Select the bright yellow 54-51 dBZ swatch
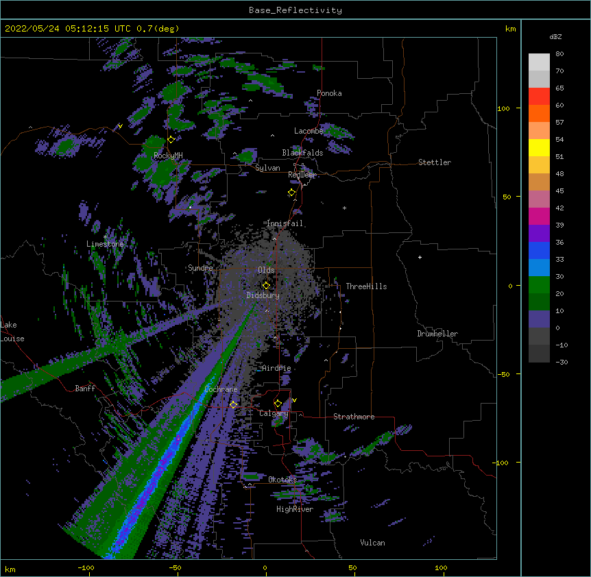This screenshot has width=591, height=577. 539,147
